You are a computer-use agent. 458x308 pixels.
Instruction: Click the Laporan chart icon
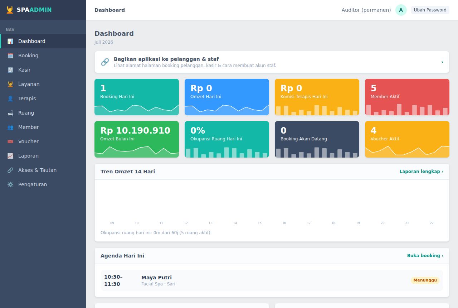[10, 156]
